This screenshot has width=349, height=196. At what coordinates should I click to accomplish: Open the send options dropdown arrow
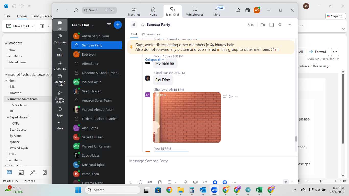coord(292,182)
